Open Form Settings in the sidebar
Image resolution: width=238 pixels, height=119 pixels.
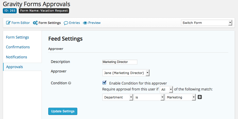point(17,37)
